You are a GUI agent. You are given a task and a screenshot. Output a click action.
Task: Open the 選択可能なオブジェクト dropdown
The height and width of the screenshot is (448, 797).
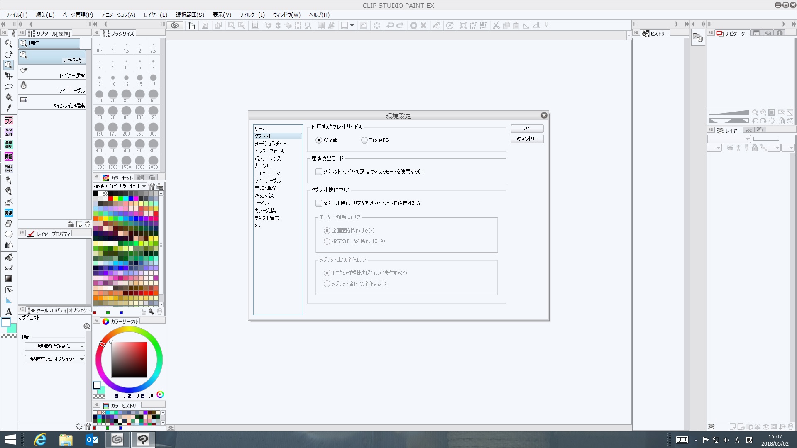click(x=54, y=359)
